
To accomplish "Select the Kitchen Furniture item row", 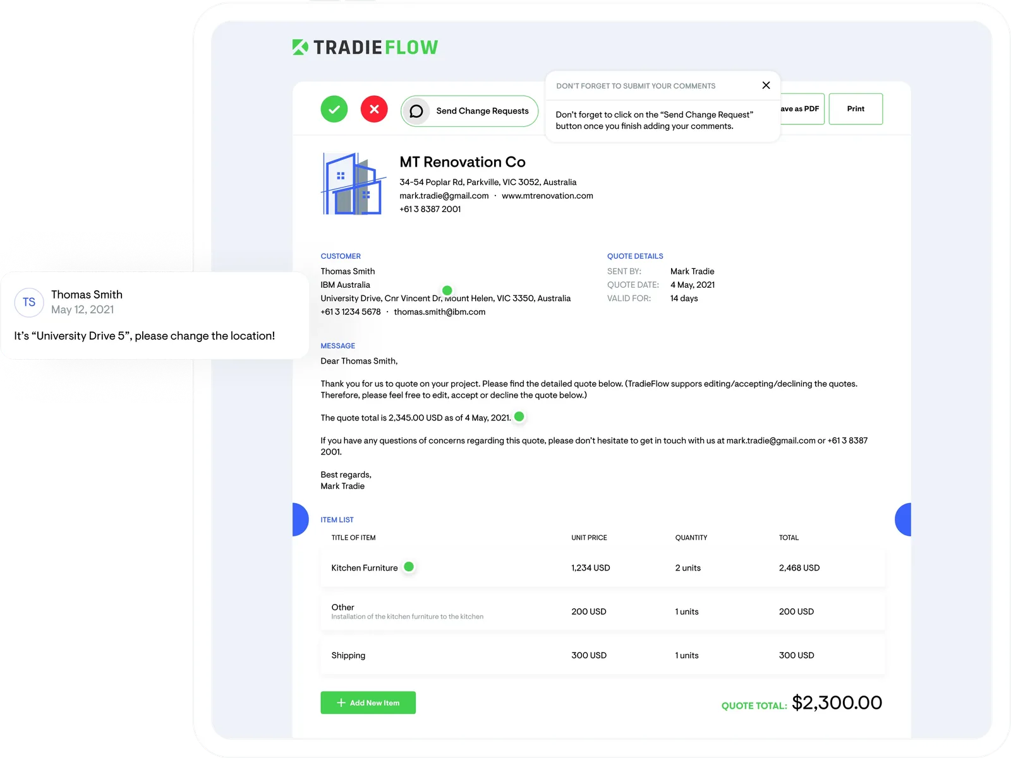I will point(603,567).
